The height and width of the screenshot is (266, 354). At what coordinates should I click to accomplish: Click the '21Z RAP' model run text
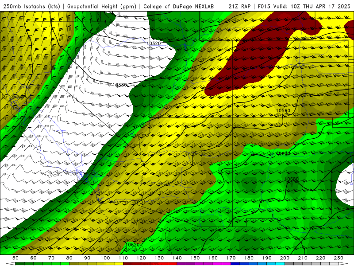[239, 7]
